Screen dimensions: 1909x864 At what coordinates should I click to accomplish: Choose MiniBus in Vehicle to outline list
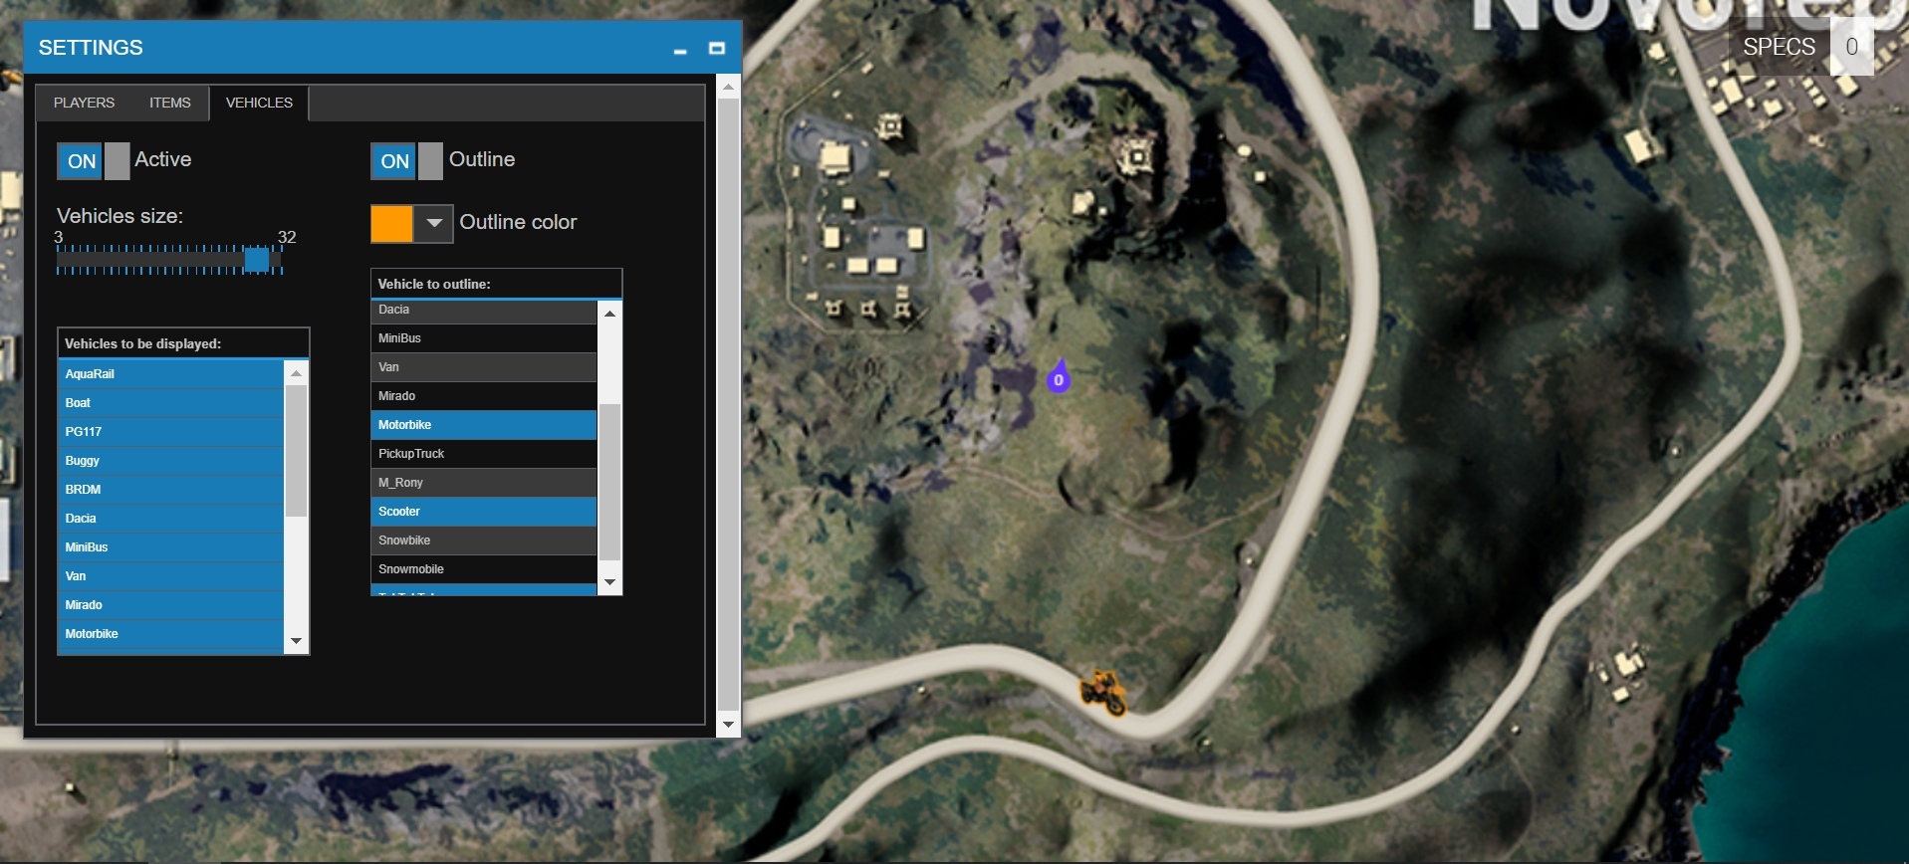tap(484, 338)
